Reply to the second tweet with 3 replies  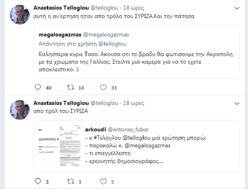tap(38, 181)
